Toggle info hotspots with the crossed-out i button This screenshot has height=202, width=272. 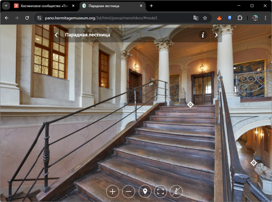click(x=176, y=192)
